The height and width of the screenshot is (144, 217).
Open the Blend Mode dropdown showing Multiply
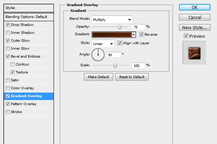[x=112, y=19]
